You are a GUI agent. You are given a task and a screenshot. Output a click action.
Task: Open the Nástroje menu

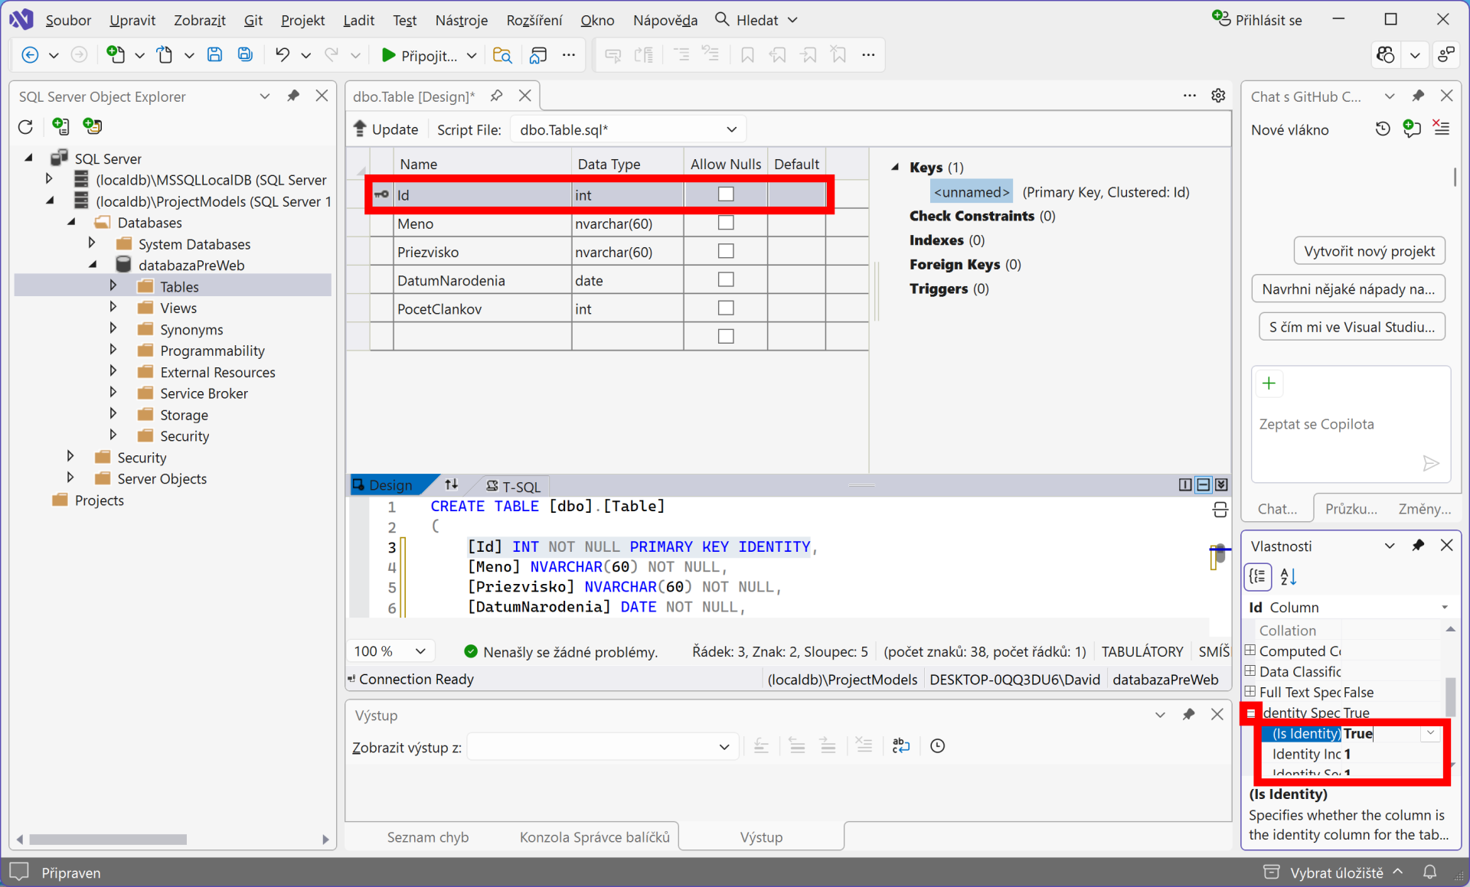[x=461, y=20]
